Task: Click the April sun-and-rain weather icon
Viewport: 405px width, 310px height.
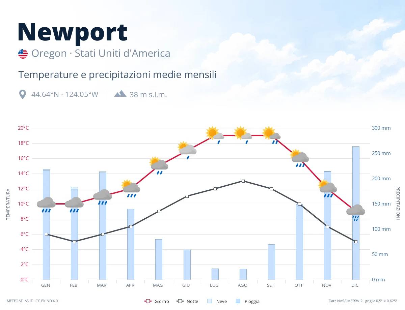Action: (x=131, y=189)
